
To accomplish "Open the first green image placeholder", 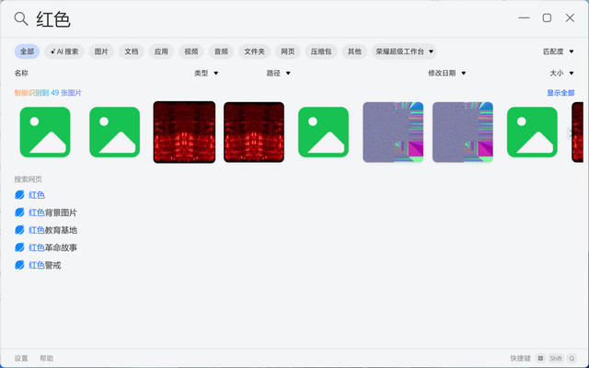I will (45, 132).
